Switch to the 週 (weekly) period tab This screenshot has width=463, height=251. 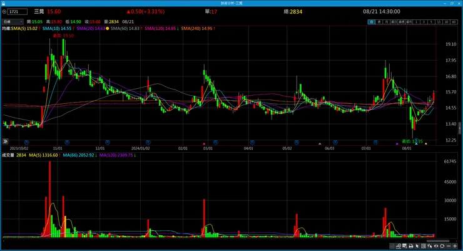(x=379, y=22)
